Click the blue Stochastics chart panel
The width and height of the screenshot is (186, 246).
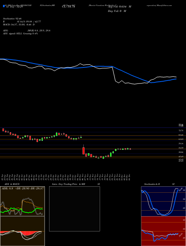[x=163, y=201]
